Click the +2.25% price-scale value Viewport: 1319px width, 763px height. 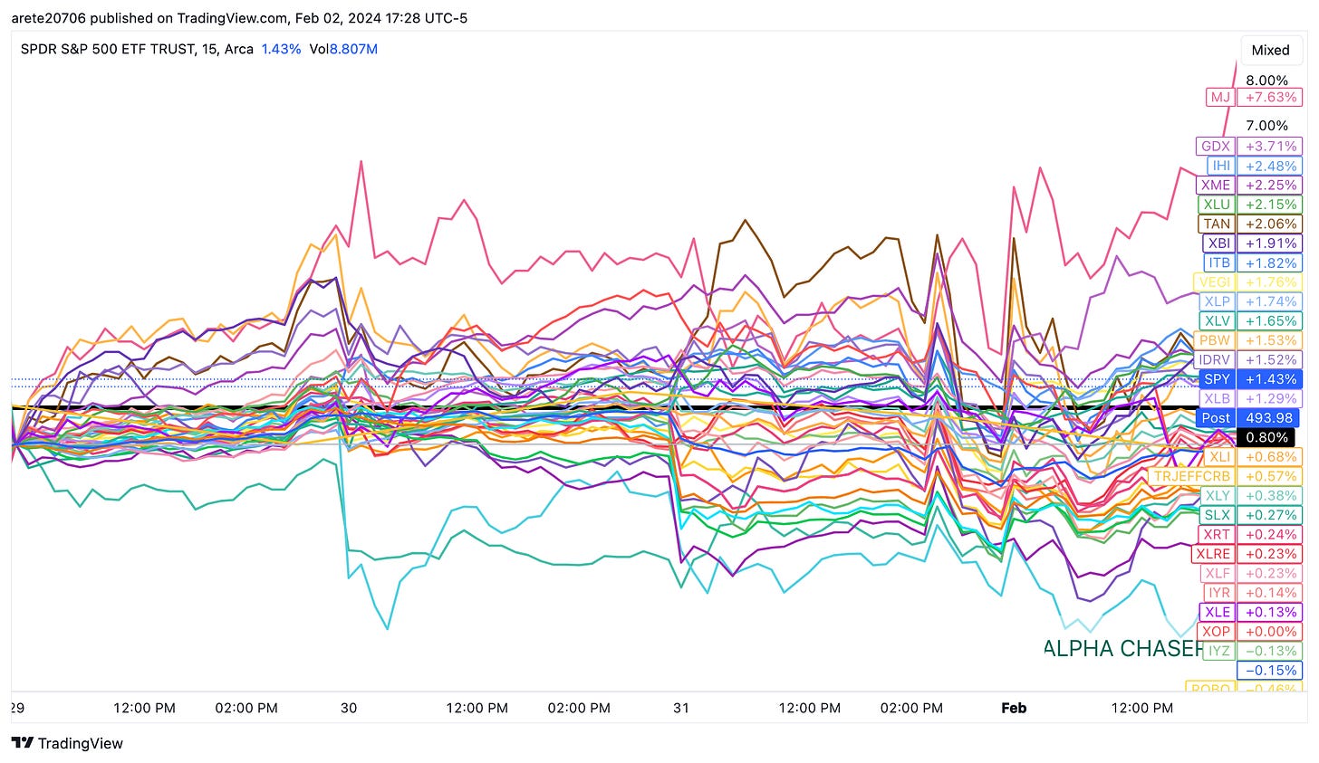click(1270, 185)
